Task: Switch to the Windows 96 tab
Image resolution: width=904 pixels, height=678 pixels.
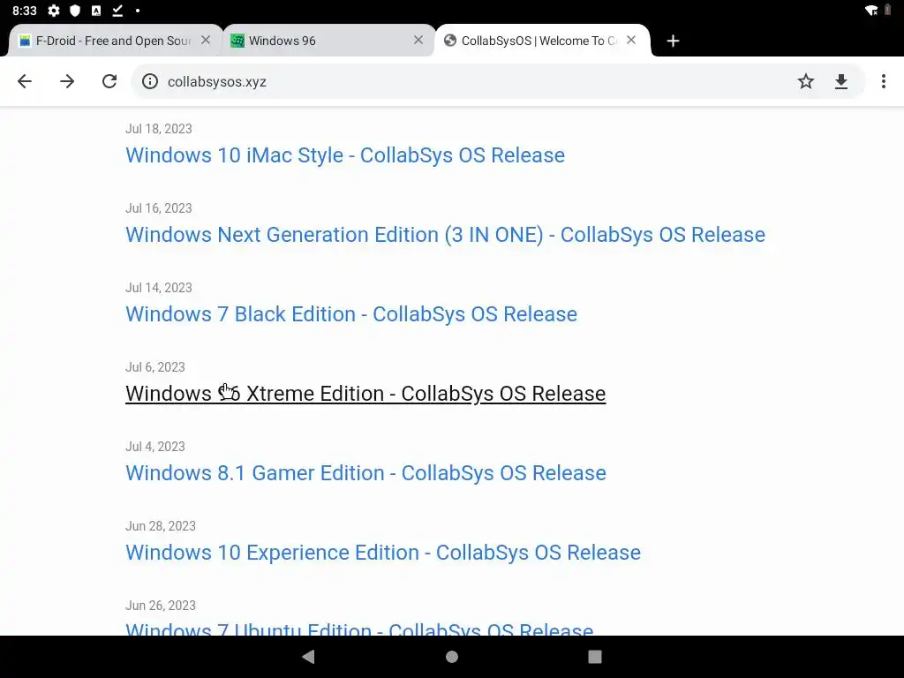Action: pyautogui.click(x=328, y=41)
